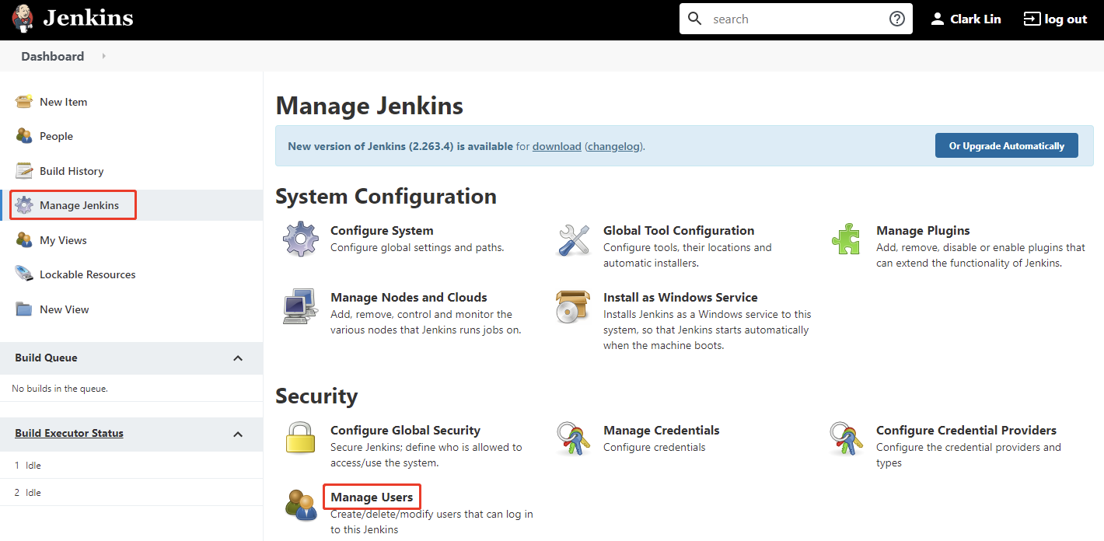
Task: Collapse the Build Queue panel
Action: [x=238, y=358]
